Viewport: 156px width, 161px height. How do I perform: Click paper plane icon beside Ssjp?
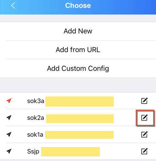[9, 151]
